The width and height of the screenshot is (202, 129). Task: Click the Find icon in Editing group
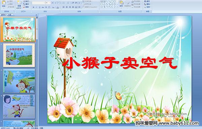pos(147,1)
